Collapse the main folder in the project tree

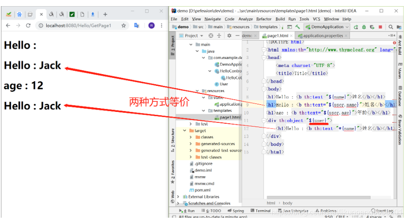(x=191, y=44)
